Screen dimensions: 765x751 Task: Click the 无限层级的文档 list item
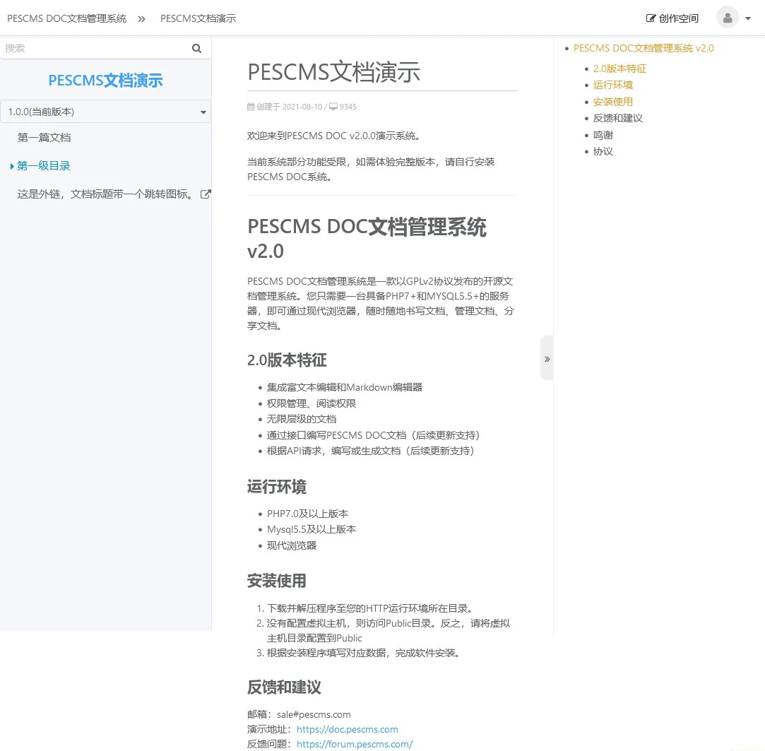click(302, 419)
